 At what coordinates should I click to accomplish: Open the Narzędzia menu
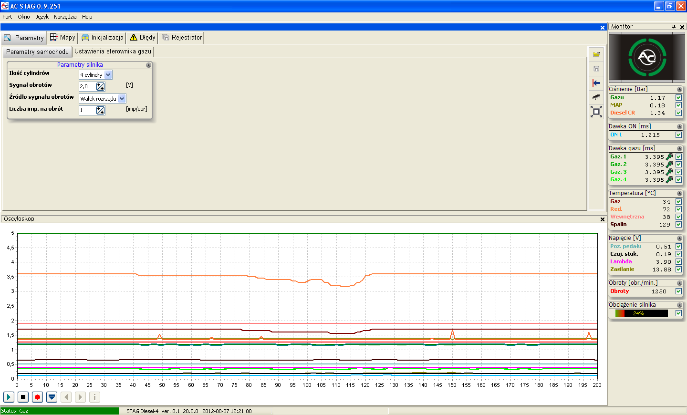(x=65, y=17)
